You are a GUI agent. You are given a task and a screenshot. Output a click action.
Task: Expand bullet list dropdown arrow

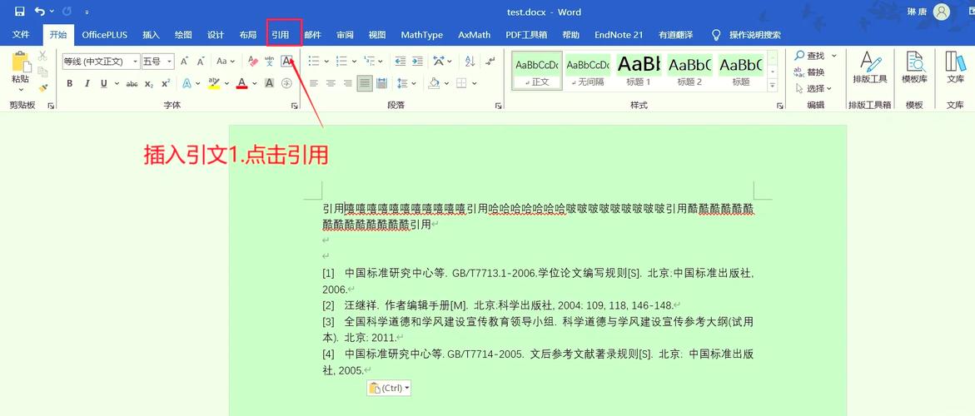(x=326, y=62)
